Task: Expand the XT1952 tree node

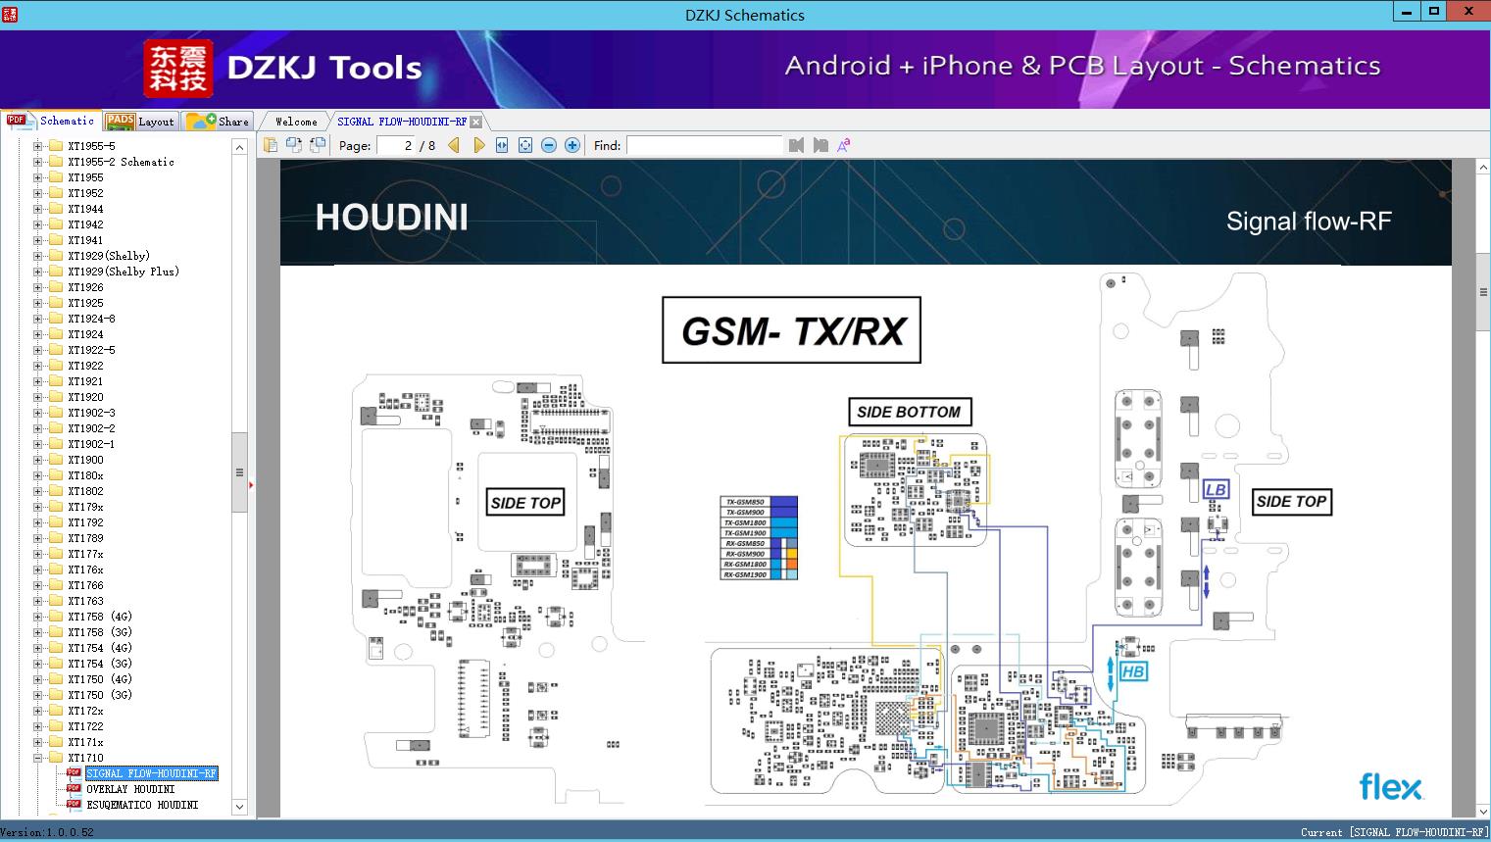Action: point(38,193)
